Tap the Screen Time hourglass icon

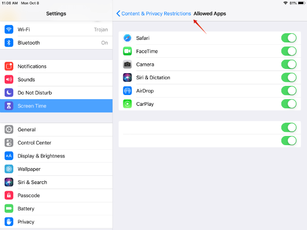(9, 106)
